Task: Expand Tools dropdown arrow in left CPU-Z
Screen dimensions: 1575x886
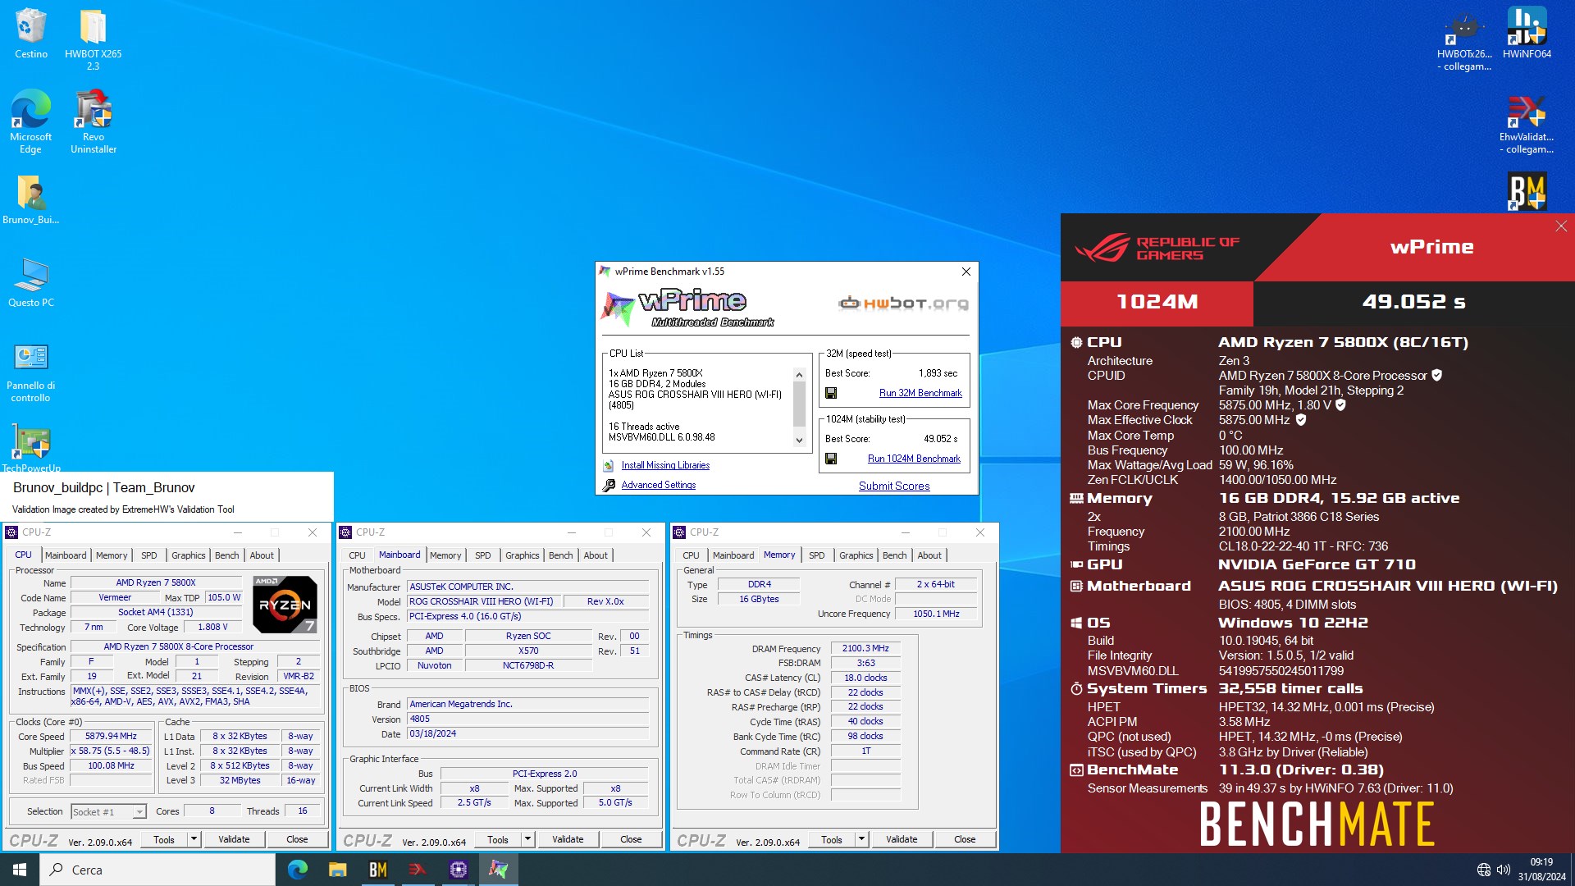Action: (x=194, y=839)
